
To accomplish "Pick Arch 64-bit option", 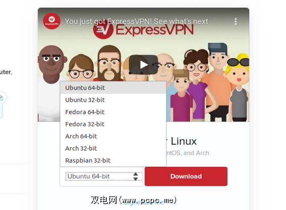I will pos(113,136).
